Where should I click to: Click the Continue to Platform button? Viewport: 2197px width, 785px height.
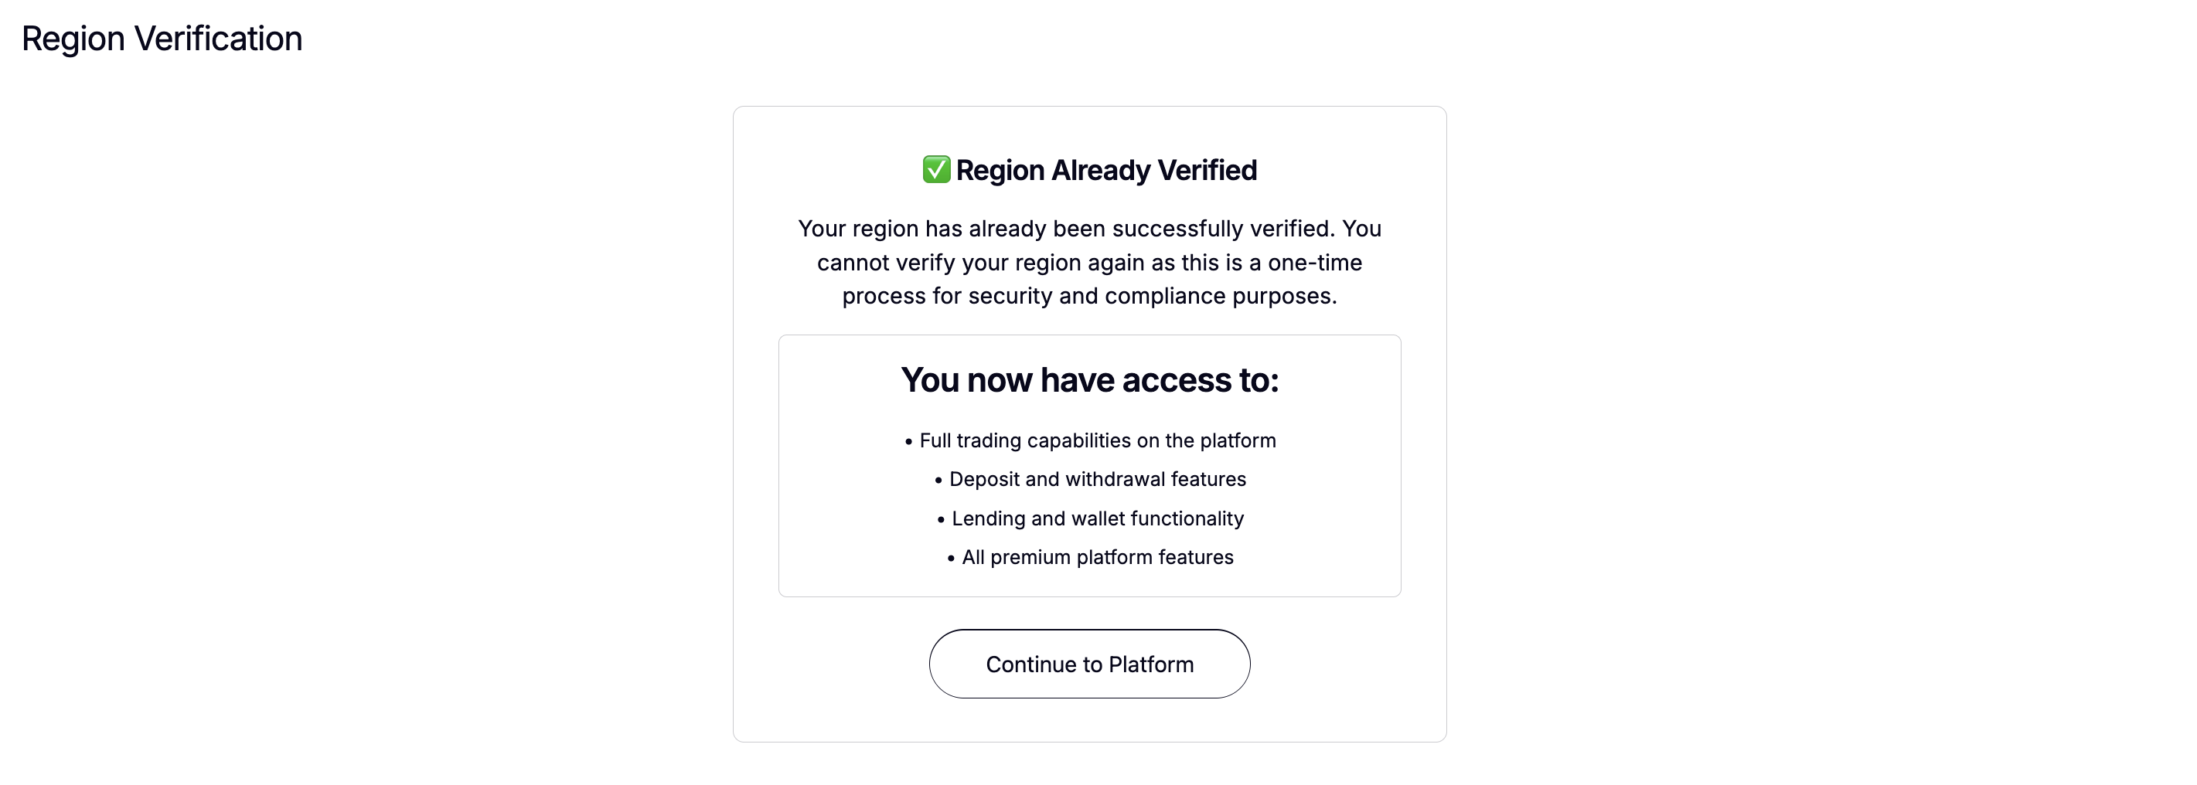click(x=1089, y=664)
